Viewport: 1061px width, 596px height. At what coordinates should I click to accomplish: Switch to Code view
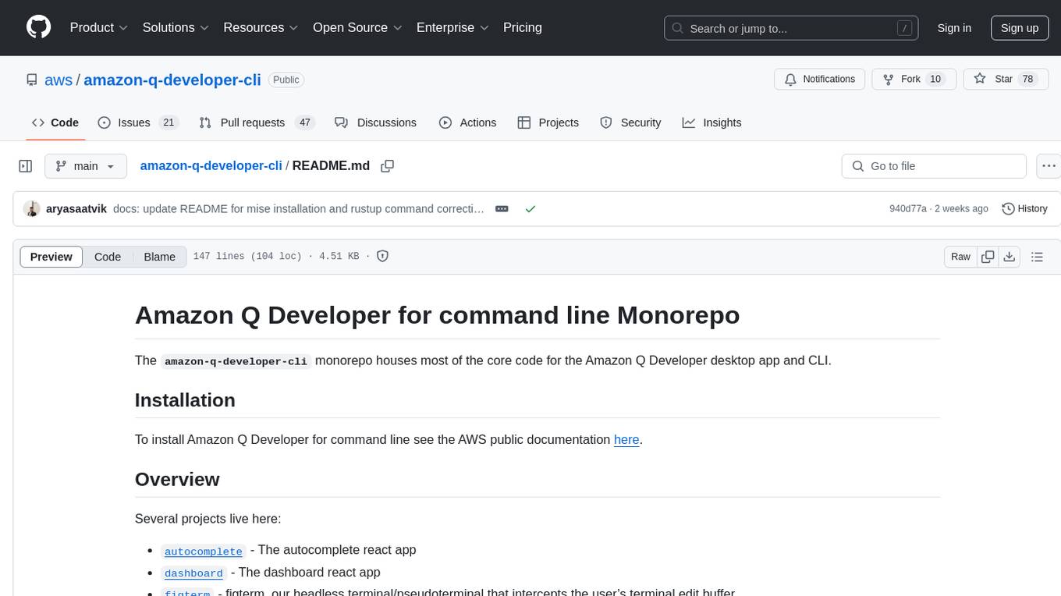[108, 257]
